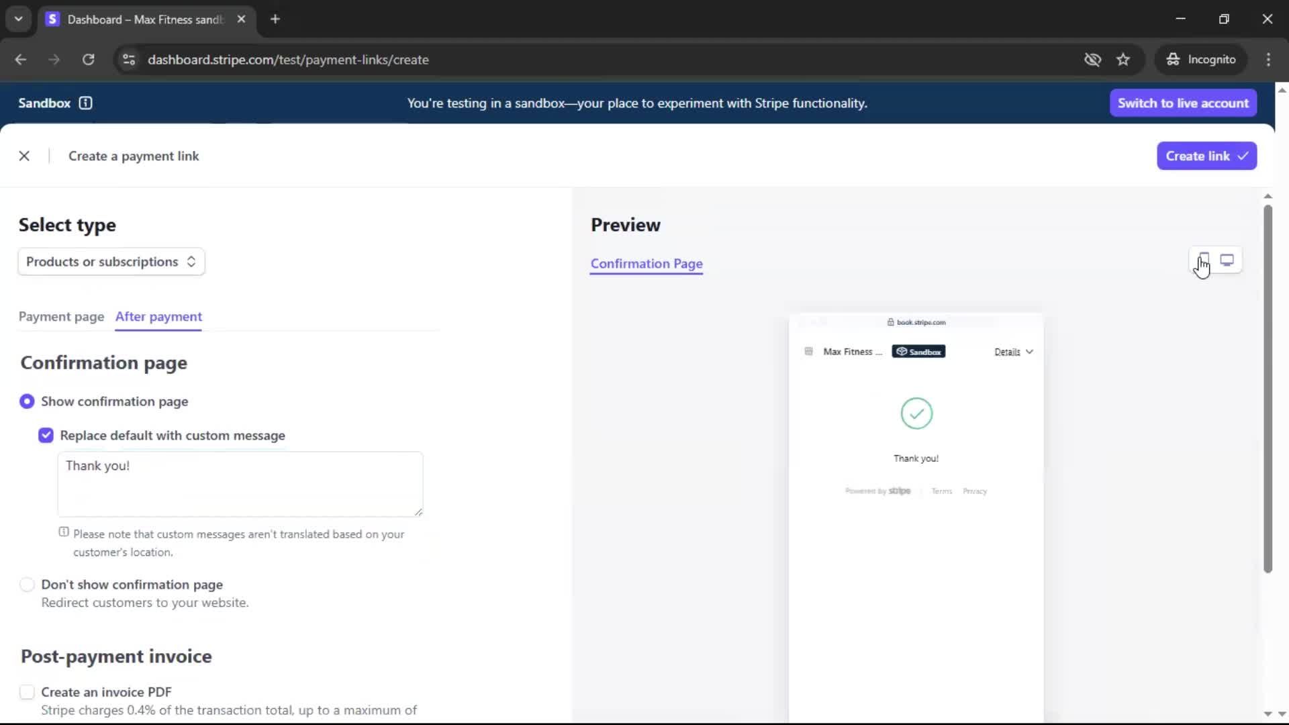Screen dimensions: 1289x725
Task: Select Don't show confirmation page option
Action: [x=27, y=585]
